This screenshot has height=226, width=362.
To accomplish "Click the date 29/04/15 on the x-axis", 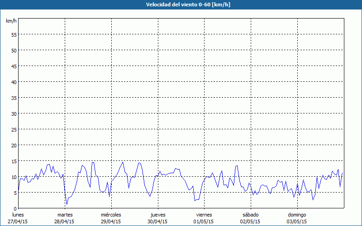I will tap(111, 221).
